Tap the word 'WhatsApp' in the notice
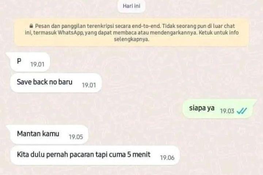Viewport: 263px width, 175px height. (70, 33)
